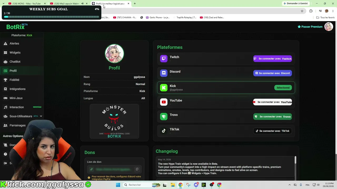Connect with Discord button
The height and width of the screenshot is (189, 337).
click(272, 73)
